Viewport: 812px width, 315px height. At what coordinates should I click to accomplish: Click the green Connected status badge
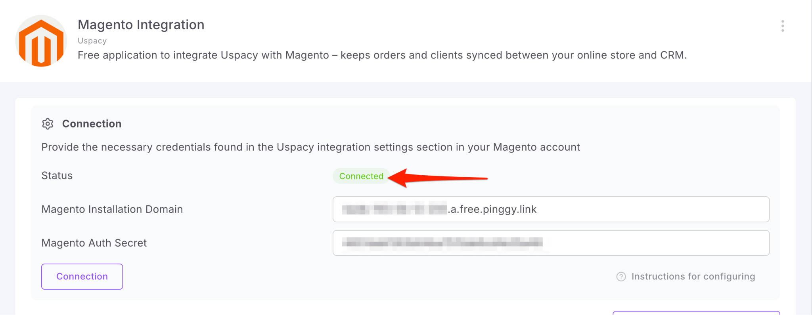tap(361, 176)
